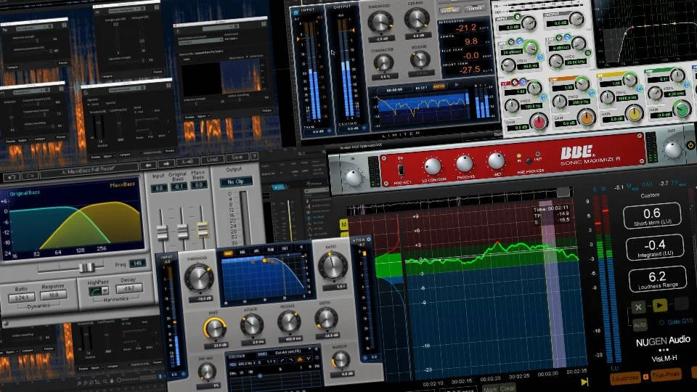Toggle the AUTO button in limiter loudness display

(x=439, y=86)
